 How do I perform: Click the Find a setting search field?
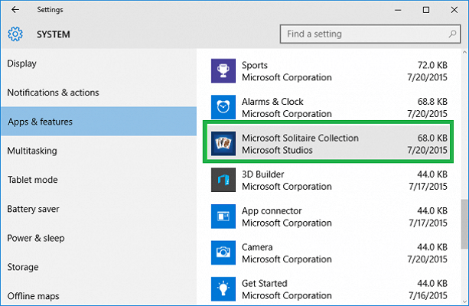click(370, 34)
